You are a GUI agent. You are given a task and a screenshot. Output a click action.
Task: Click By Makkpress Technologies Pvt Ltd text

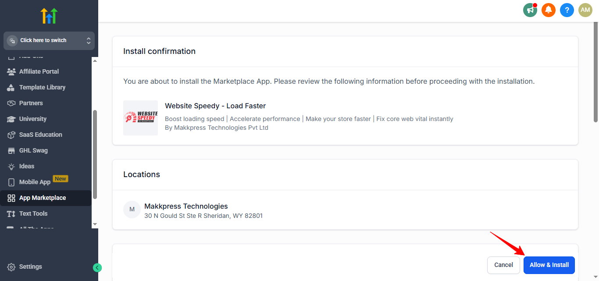coord(217,128)
